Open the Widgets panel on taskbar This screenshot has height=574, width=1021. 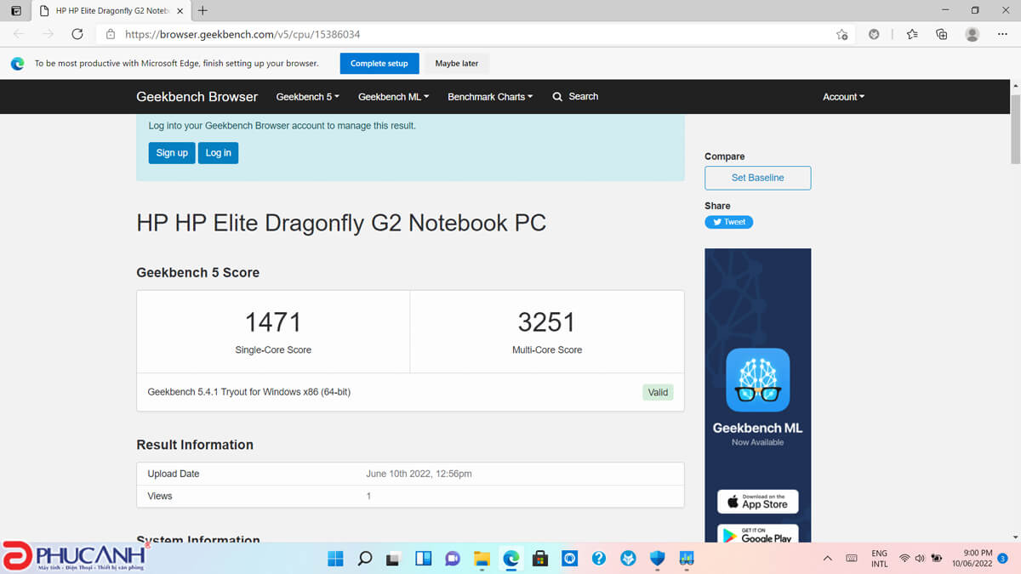pos(423,559)
